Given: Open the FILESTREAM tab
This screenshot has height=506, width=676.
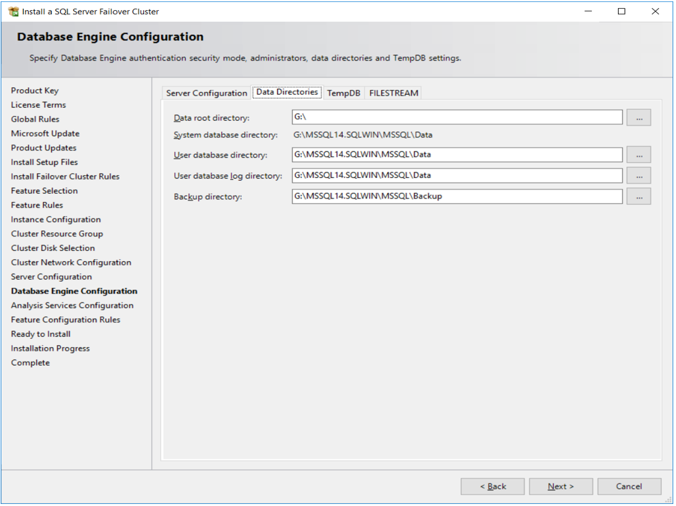Looking at the screenshot, I should 393,93.
